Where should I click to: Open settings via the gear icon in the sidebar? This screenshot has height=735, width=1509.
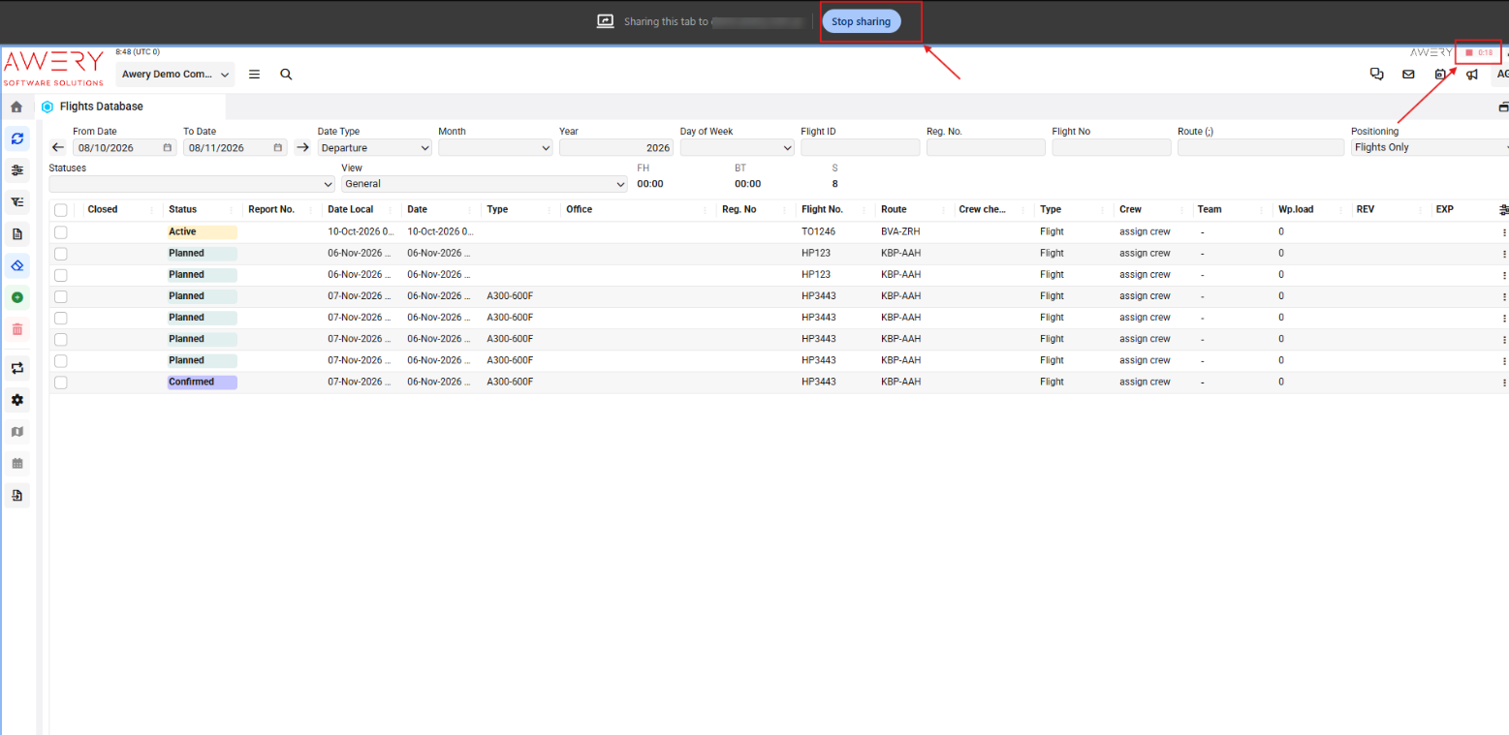pyautogui.click(x=16, y=400)
